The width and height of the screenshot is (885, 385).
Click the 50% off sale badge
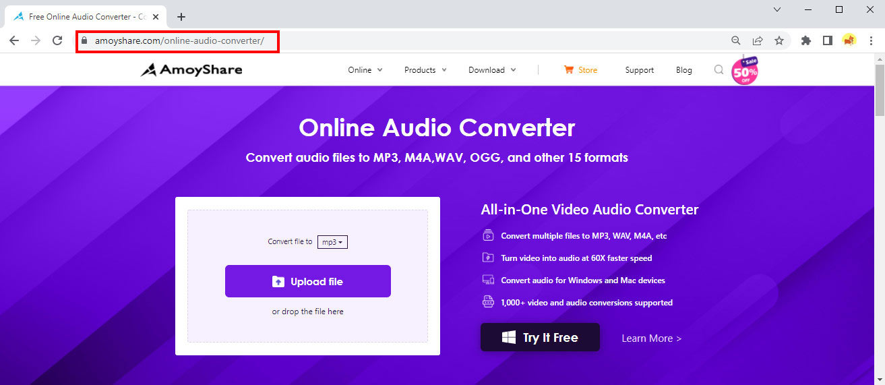point(745,70)
